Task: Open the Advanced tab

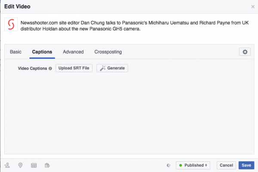Action: 73,52
